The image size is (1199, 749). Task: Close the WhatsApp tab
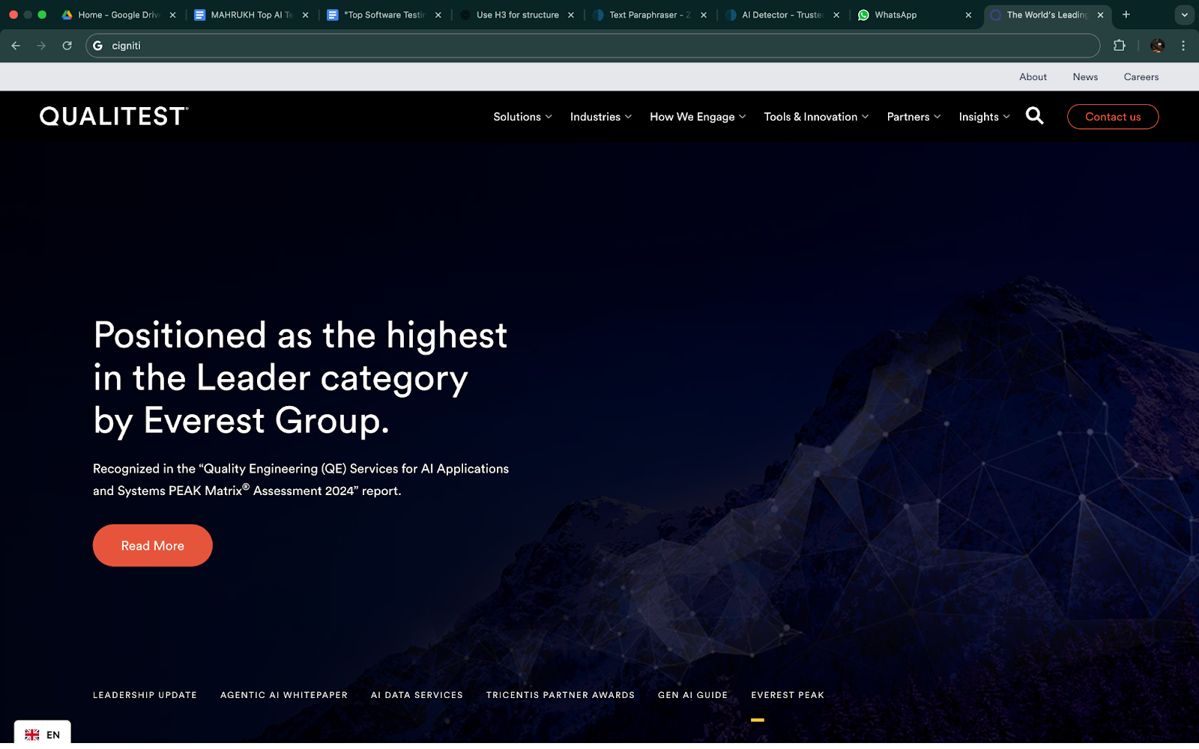coord(968,15)
